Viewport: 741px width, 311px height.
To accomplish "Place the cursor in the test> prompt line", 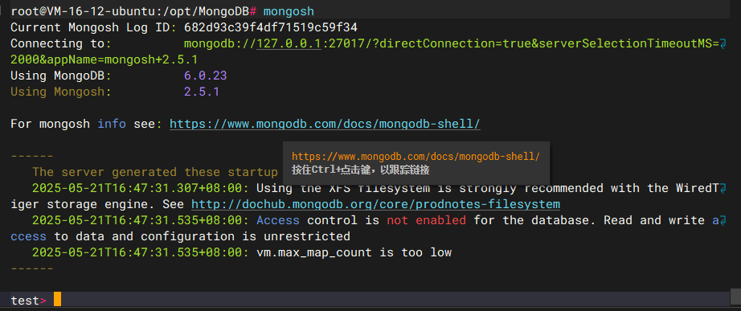I will click(x=370, y=300).
